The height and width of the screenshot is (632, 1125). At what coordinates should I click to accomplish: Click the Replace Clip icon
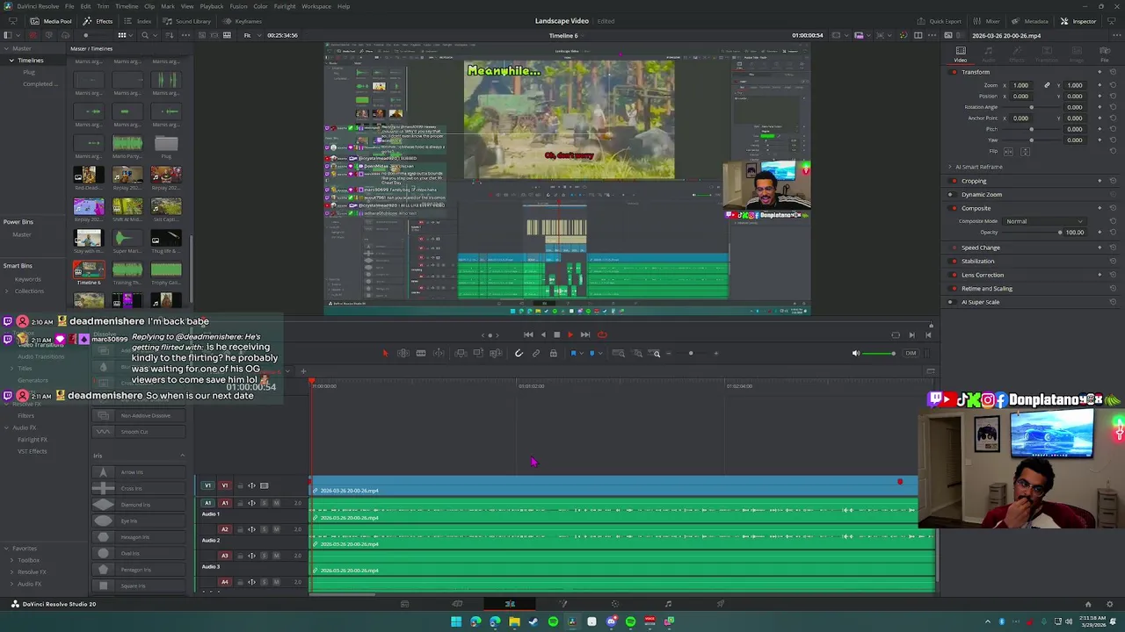pos(496,353)
